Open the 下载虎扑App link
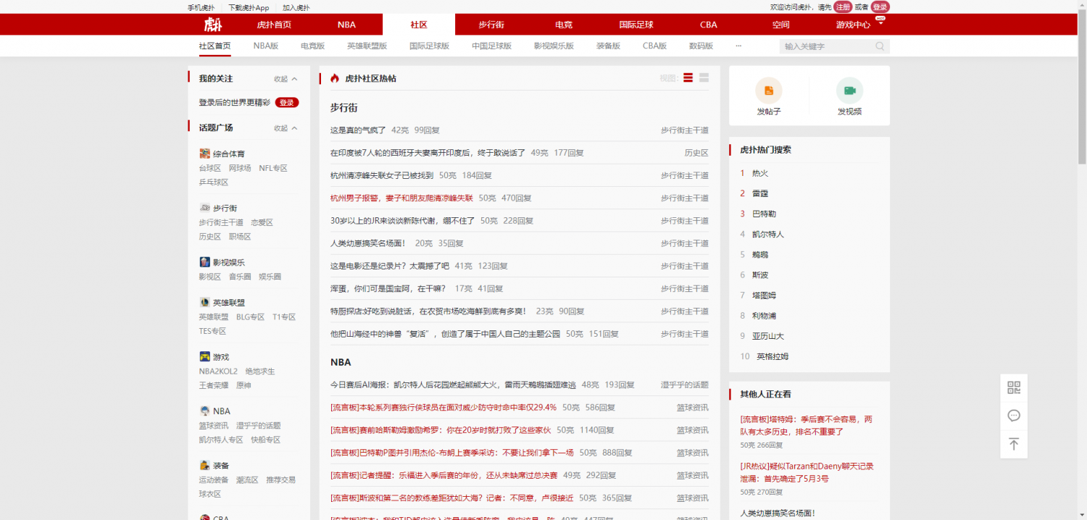The width and height of the screenshot is (1087, 520). [249, 8]
